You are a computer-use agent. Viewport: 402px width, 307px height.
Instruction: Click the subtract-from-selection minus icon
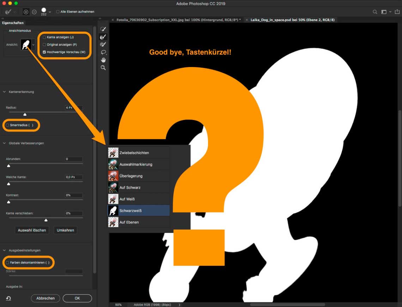click(x=34, y=12)
